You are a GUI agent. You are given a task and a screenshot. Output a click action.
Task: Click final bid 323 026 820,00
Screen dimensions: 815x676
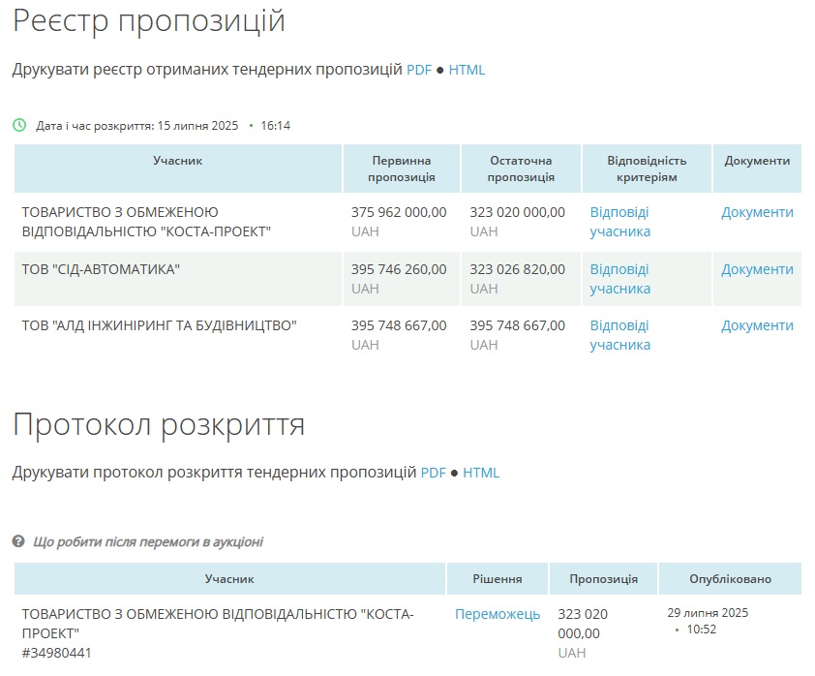[517, 269]
